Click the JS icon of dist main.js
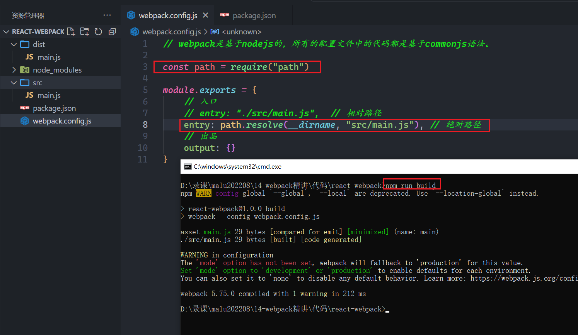 tap(29, 57)
